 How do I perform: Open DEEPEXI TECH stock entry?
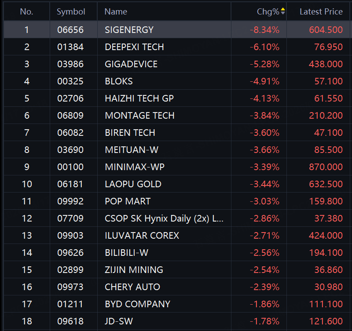[x=134, y=47]
